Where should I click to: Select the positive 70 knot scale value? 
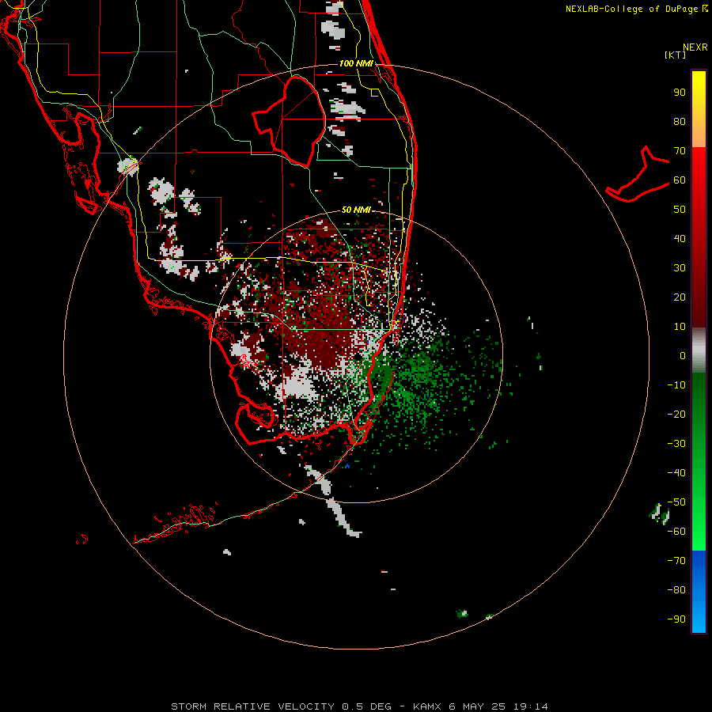pyautogui.click(x=680, y=151)
